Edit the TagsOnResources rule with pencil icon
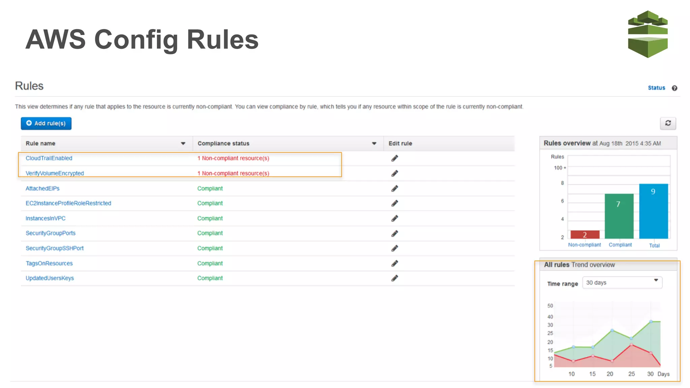690x388 pixels. [x=395, y=263]
